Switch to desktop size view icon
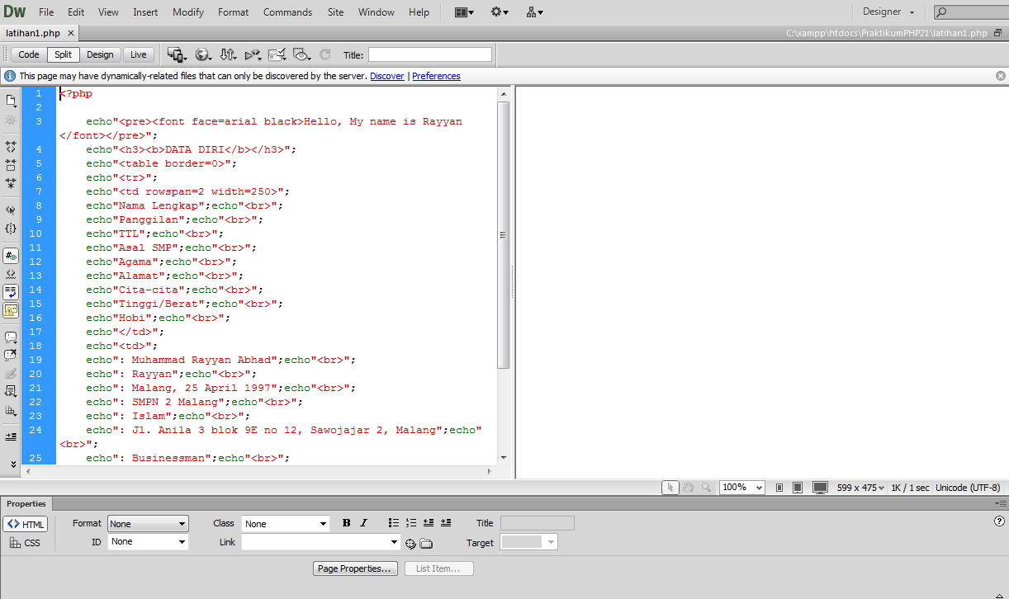 (x=820, y=488)
